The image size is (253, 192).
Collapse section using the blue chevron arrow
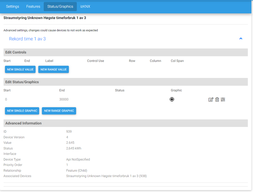[x=241, y=39]
